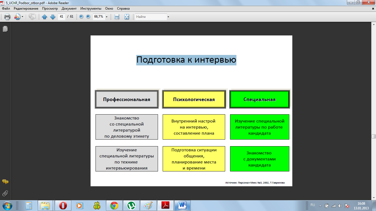
Task: Click the vertical scrollbar thumb
Action: coord(374,136)
